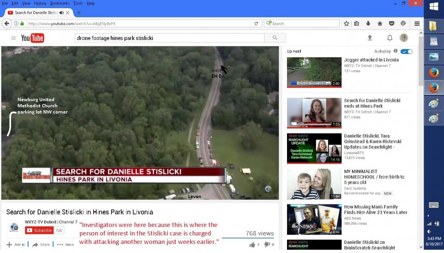Mute the tab using the speaker icon

62,13
